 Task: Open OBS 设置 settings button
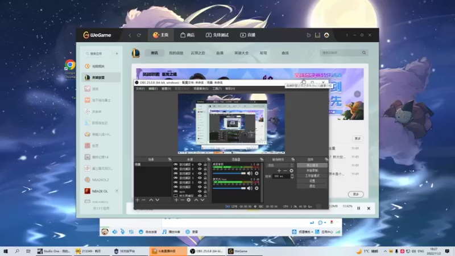pyautogui.click(x=312, y=181)
